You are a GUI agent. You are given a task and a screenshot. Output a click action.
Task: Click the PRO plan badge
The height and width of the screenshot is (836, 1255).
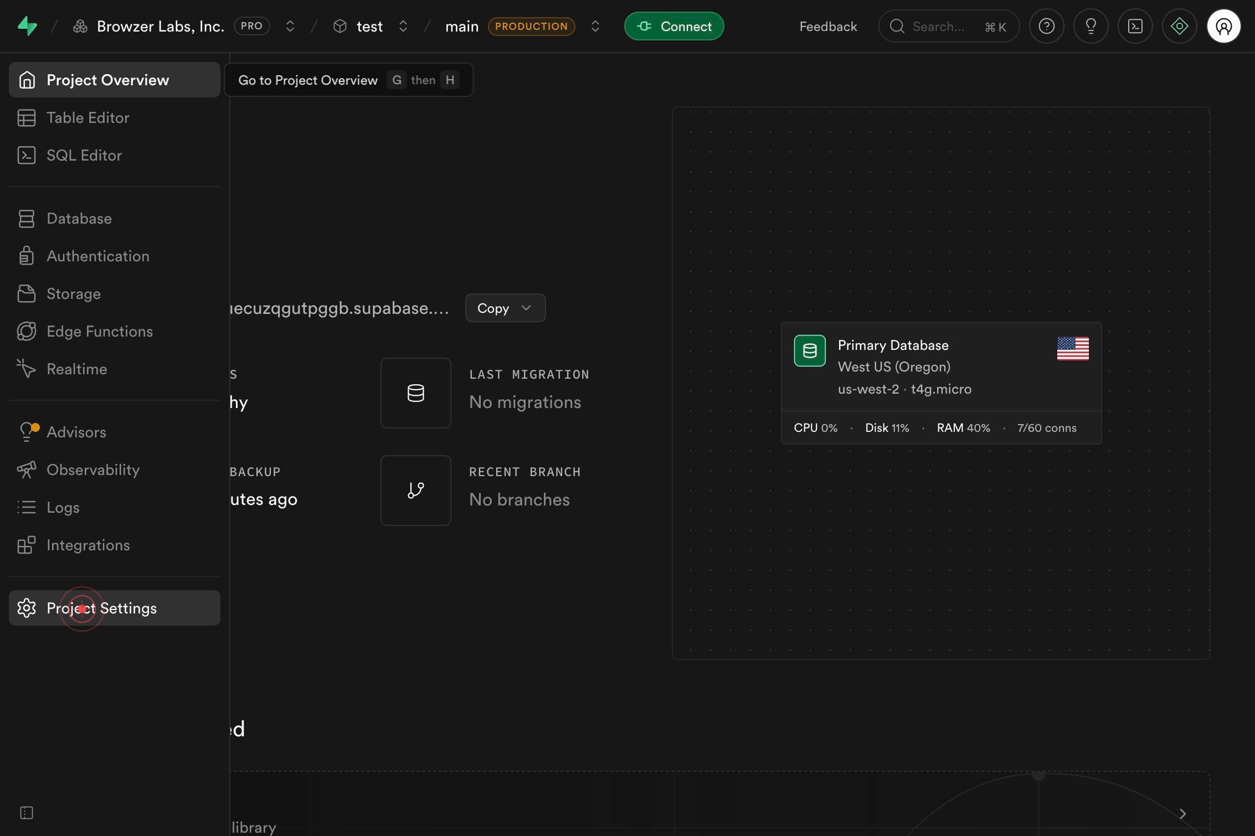coord(251,26)
